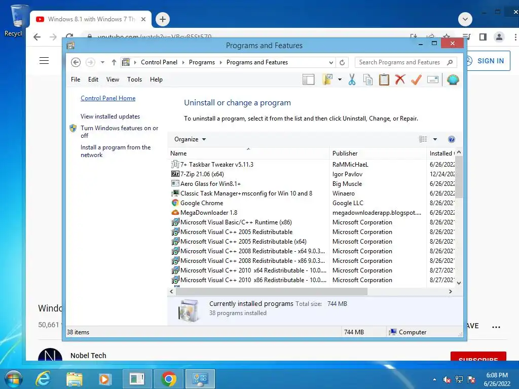Image resolution: width=519 pixels, height=389 pixels.
Task: Click the folder options toolbar icon
Action: (327, 80)
